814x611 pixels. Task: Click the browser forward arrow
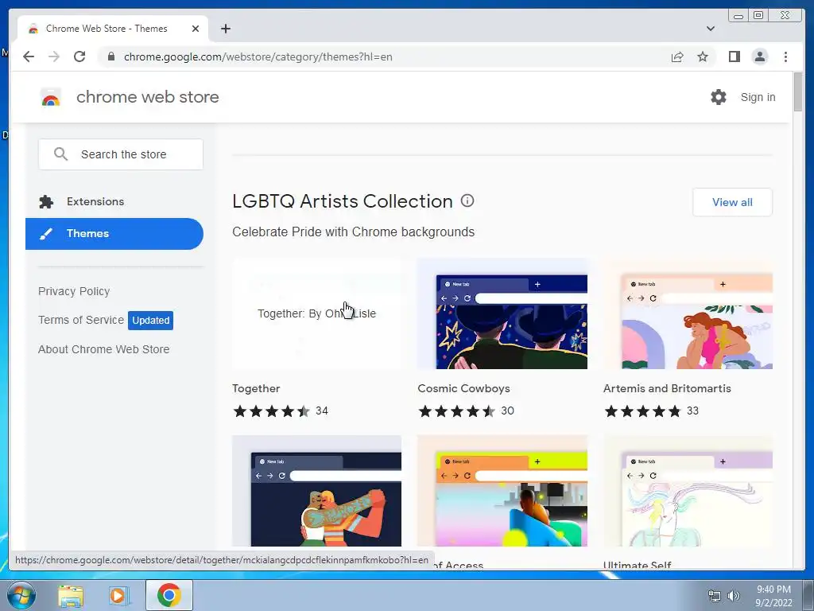pyautogui.click(x=54, y=56)
